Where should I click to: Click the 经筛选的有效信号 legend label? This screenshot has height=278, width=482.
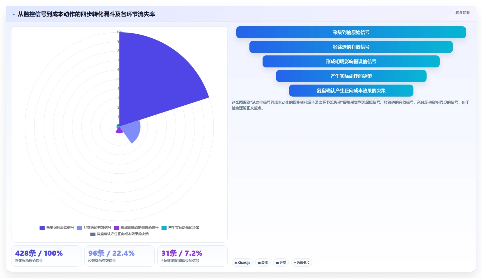[x=97, y=228]
